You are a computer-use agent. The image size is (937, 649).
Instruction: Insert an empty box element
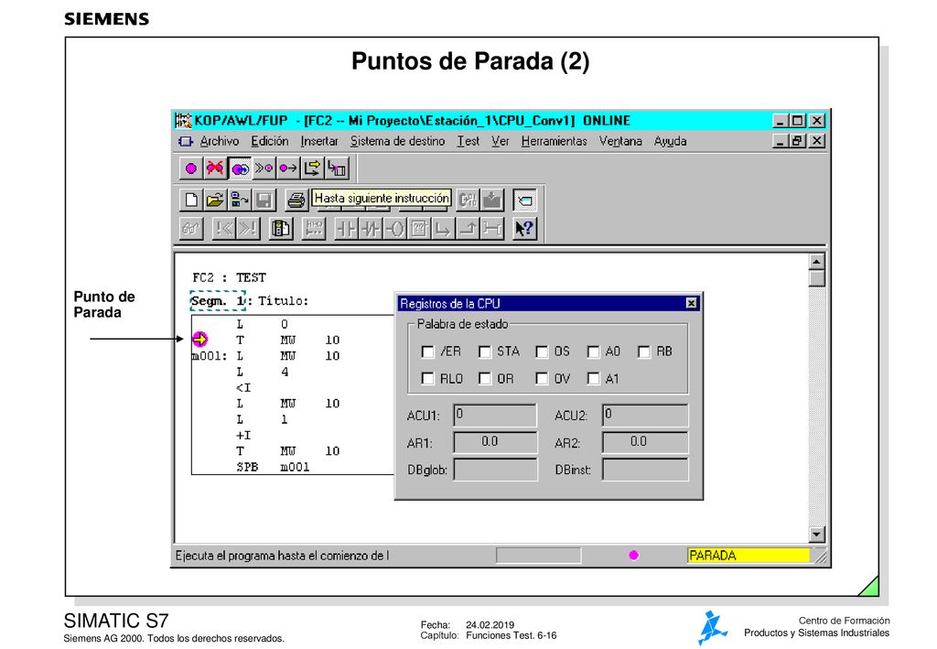[x=419, y=228]
